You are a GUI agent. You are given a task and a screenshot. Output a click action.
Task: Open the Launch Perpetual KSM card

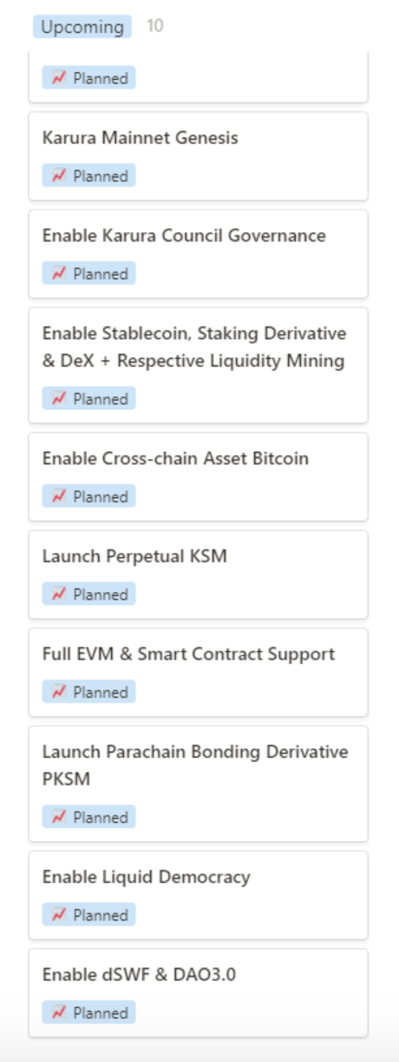tap(199, 574)
